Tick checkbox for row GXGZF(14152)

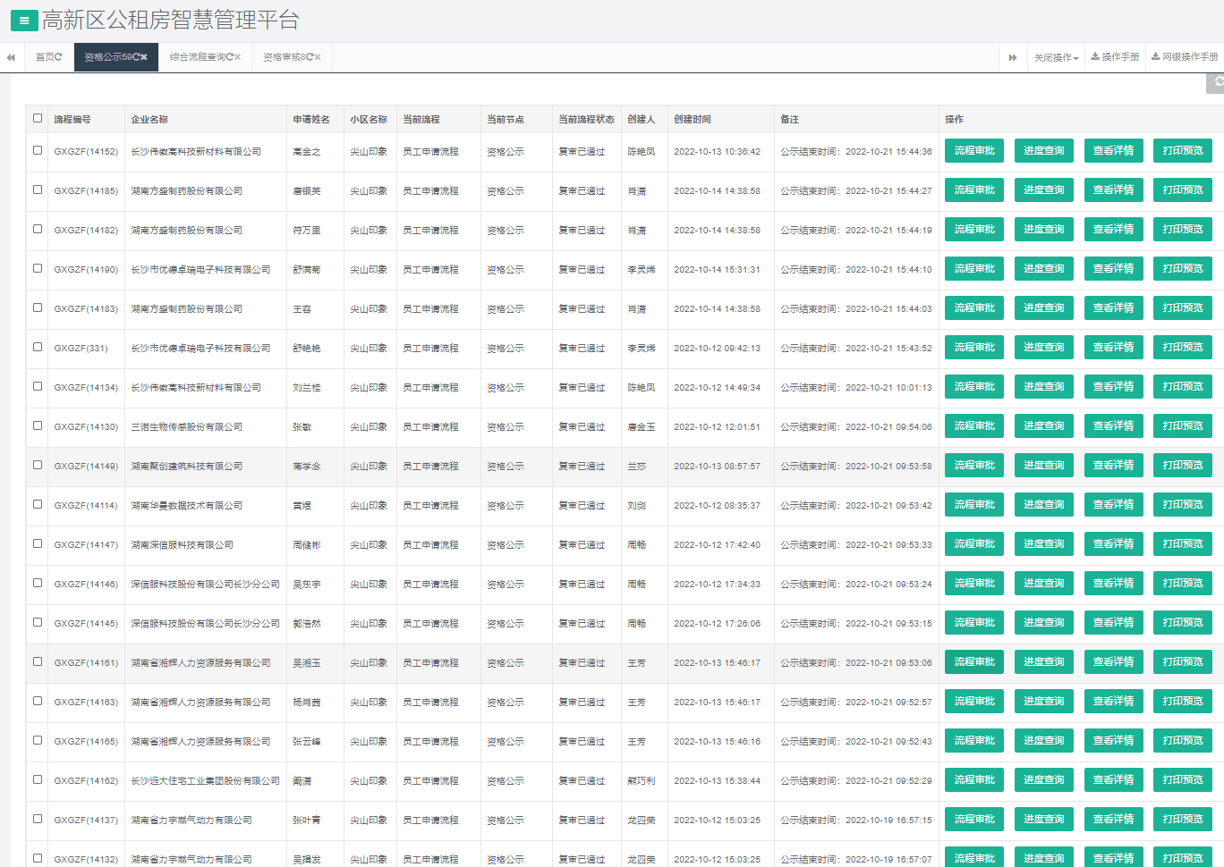coord(38,150)
